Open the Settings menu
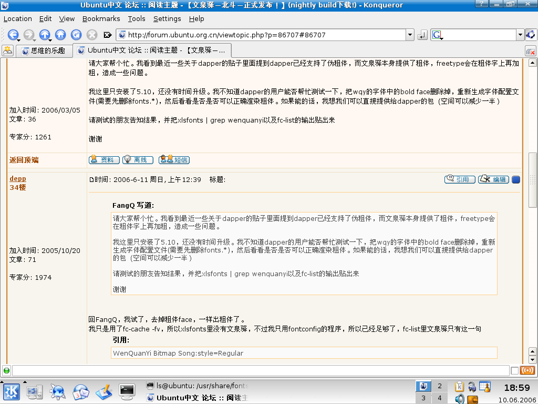This screenshot has height=404, width=538. 167,18
